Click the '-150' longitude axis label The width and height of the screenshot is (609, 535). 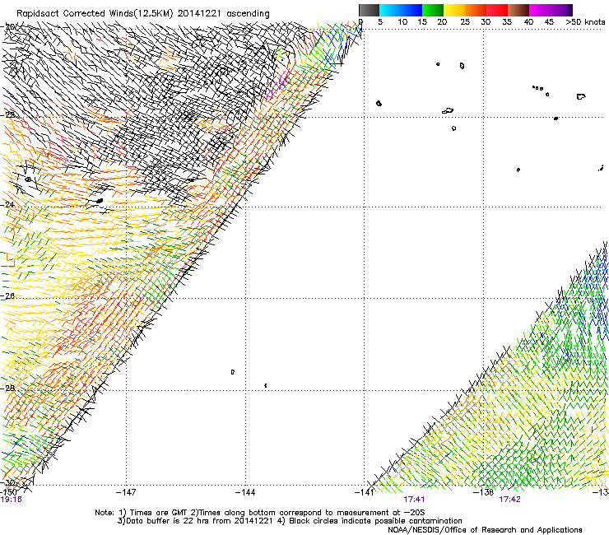pyautogui.click(x=8, y=492)
